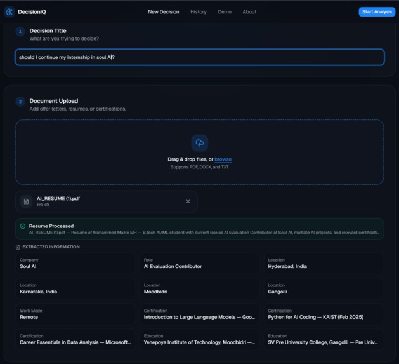
Task: Click the green Resume Processed checkmark icon
Action: (23, 226)
